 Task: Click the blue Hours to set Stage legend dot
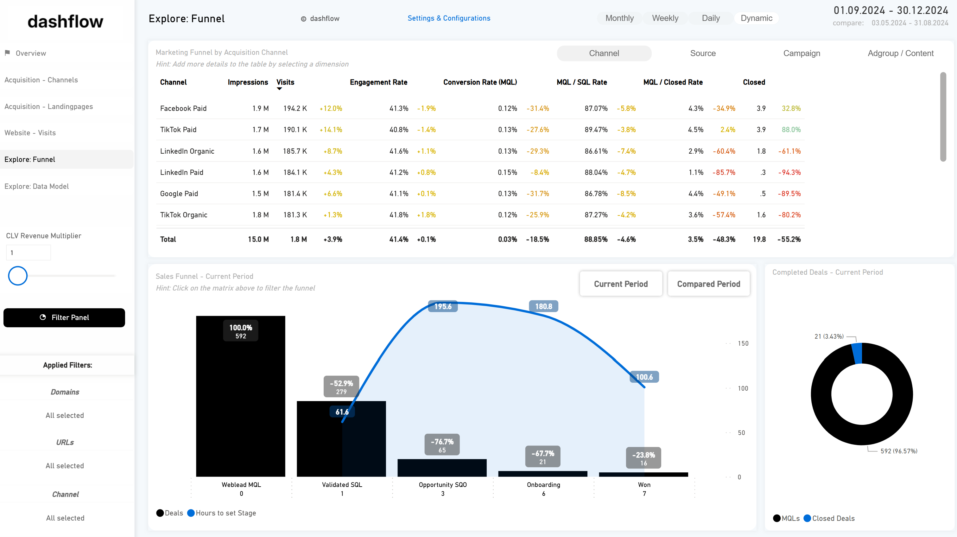click(x=191, y=513)
